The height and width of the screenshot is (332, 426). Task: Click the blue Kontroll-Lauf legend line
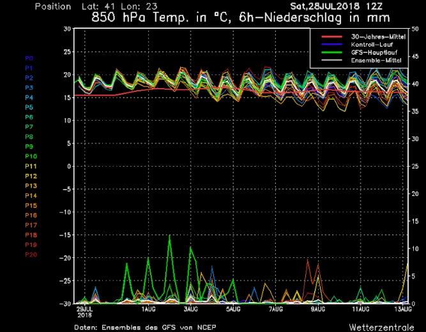click(330, 46)
